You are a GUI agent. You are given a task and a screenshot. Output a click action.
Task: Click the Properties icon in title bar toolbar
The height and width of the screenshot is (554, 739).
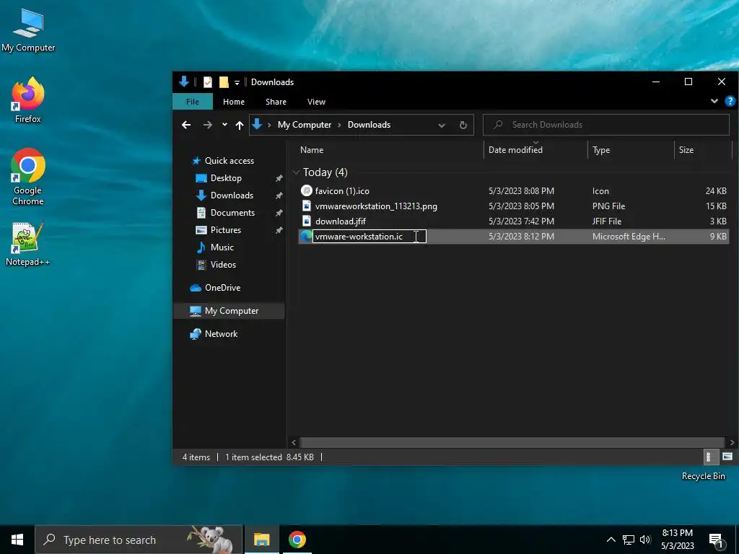207,82
